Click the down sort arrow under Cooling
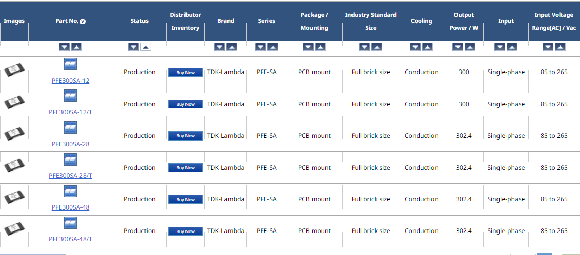Screen dimensions: 580x255 coord(415,47)
